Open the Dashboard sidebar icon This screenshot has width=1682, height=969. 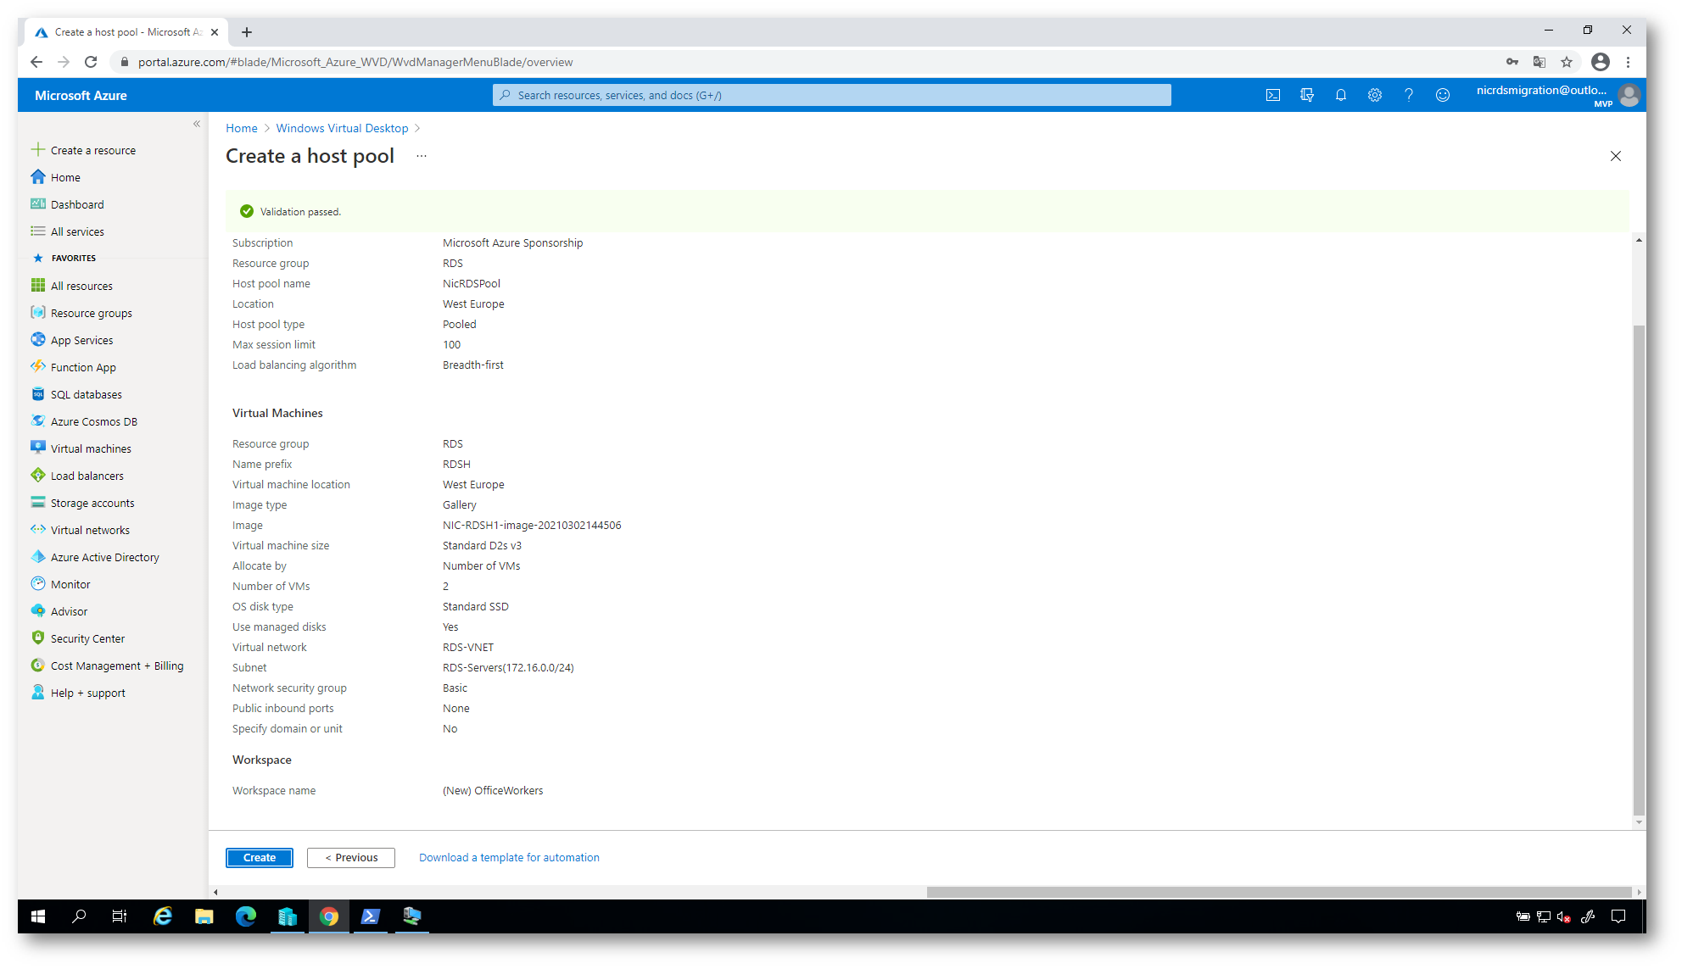[37, 204]
